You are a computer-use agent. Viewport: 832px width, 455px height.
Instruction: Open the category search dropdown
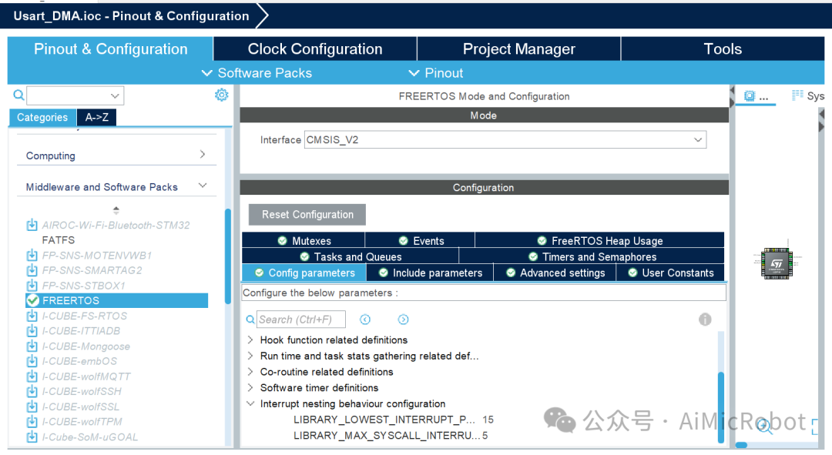click(115, 95)
